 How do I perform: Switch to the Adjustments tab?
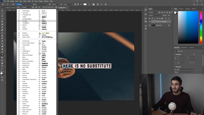(x=184, y=48)
